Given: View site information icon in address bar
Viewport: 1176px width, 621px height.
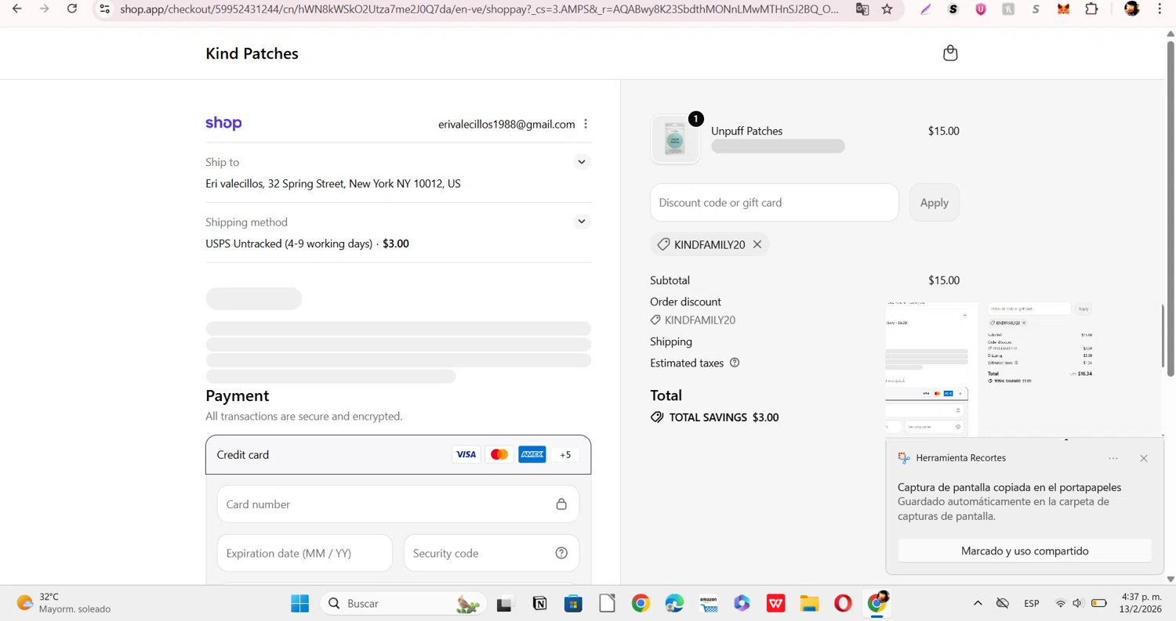Looking at the screenshot, I should tap(104, 9).
